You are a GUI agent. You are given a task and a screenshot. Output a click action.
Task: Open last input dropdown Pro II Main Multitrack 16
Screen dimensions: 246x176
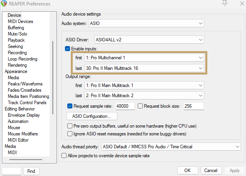144,68
